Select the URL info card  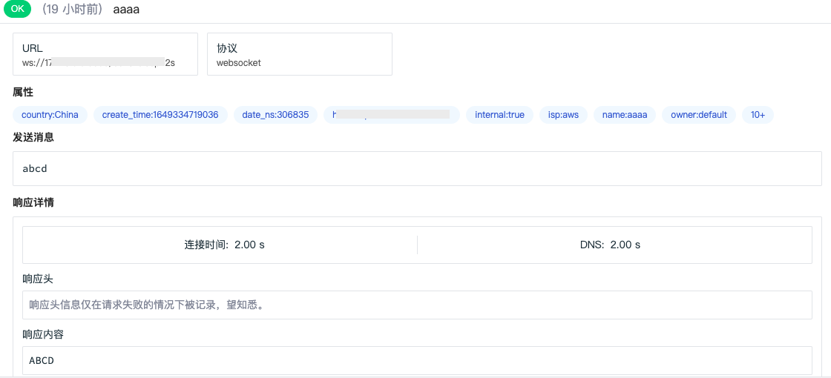pyautogui.click(x=105, y=54)
